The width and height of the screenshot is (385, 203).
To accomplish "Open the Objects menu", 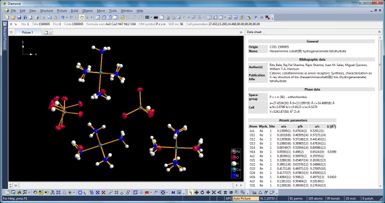I will pos(87,11).
